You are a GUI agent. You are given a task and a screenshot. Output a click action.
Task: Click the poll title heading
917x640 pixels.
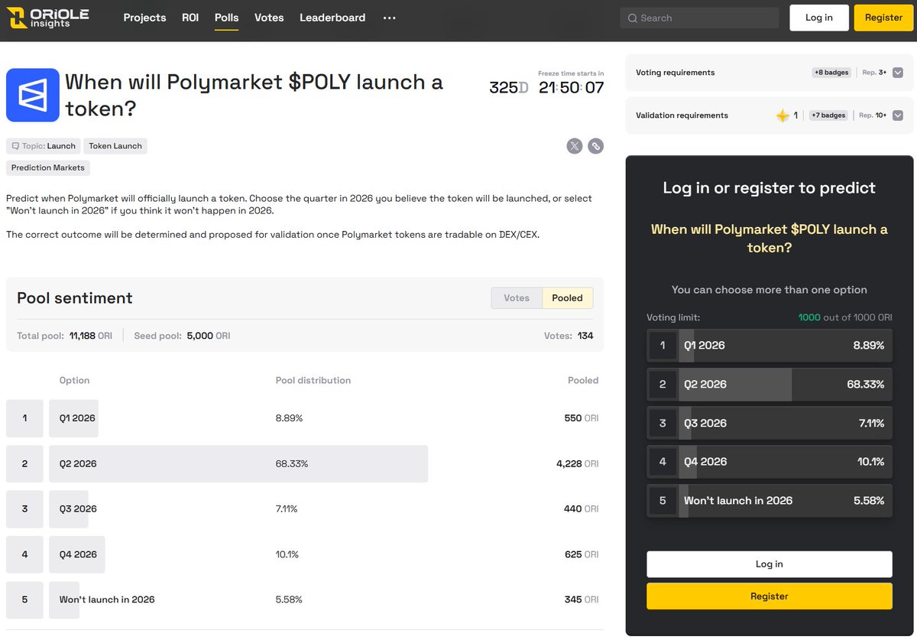tap(254, 96)
